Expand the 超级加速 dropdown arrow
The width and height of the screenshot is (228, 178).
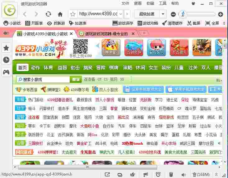point(163,14)
